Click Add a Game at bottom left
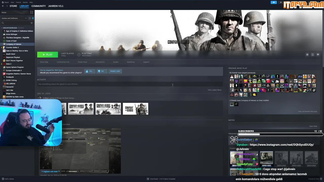The image size is (324, 182). [8, 179]
